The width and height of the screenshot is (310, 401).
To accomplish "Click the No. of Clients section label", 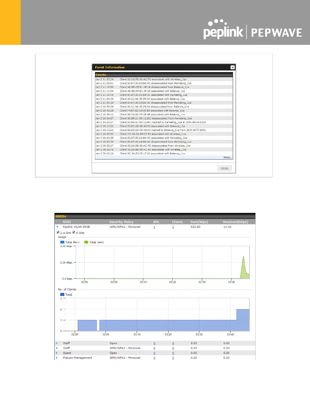I will coord(67,289).
